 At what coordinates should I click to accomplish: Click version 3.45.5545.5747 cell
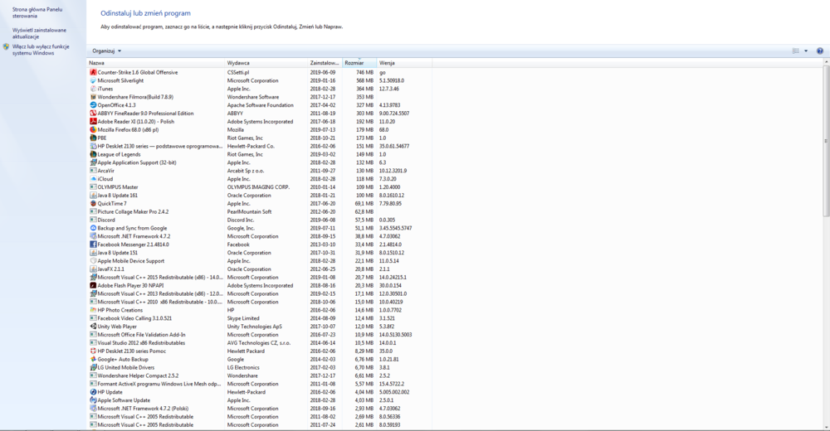pyautogui.click(x=395, y=228)
